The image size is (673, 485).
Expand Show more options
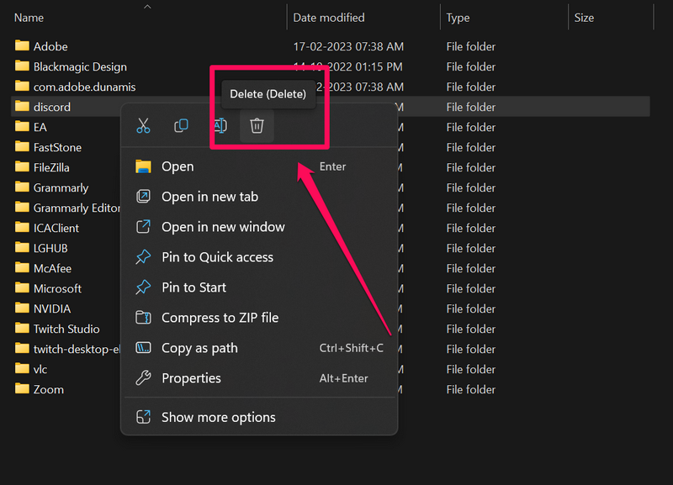[218, 417]
